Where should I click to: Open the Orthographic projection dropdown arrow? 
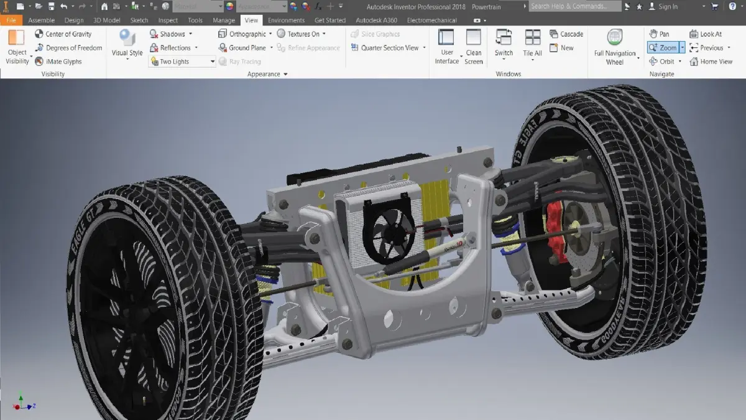coord(271,34)
